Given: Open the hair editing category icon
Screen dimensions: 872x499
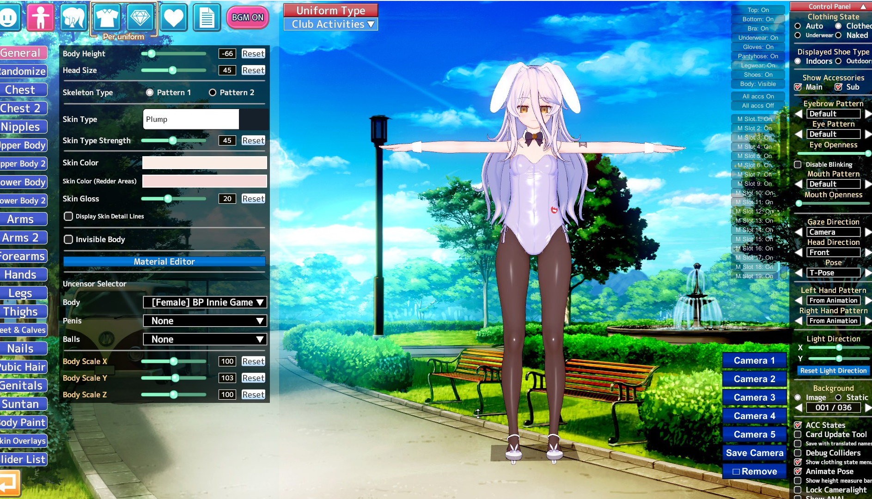Looking at the screenshot, I should click(73, 18).
